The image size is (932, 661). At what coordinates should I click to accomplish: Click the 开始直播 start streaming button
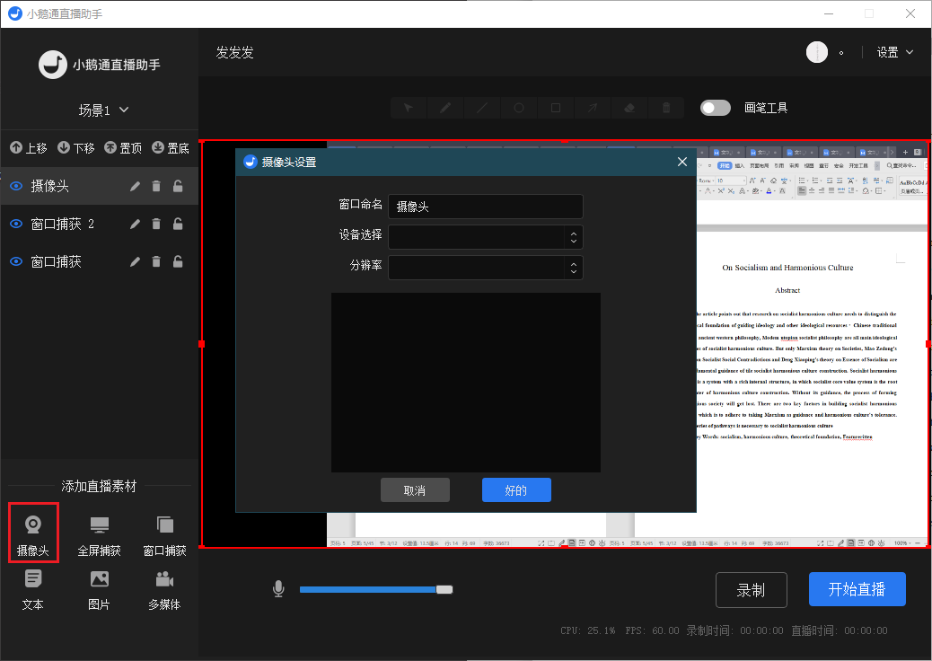coord(857,589)
